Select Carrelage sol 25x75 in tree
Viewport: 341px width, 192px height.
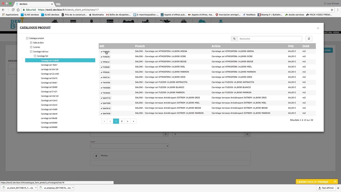(x=49, y=78)
